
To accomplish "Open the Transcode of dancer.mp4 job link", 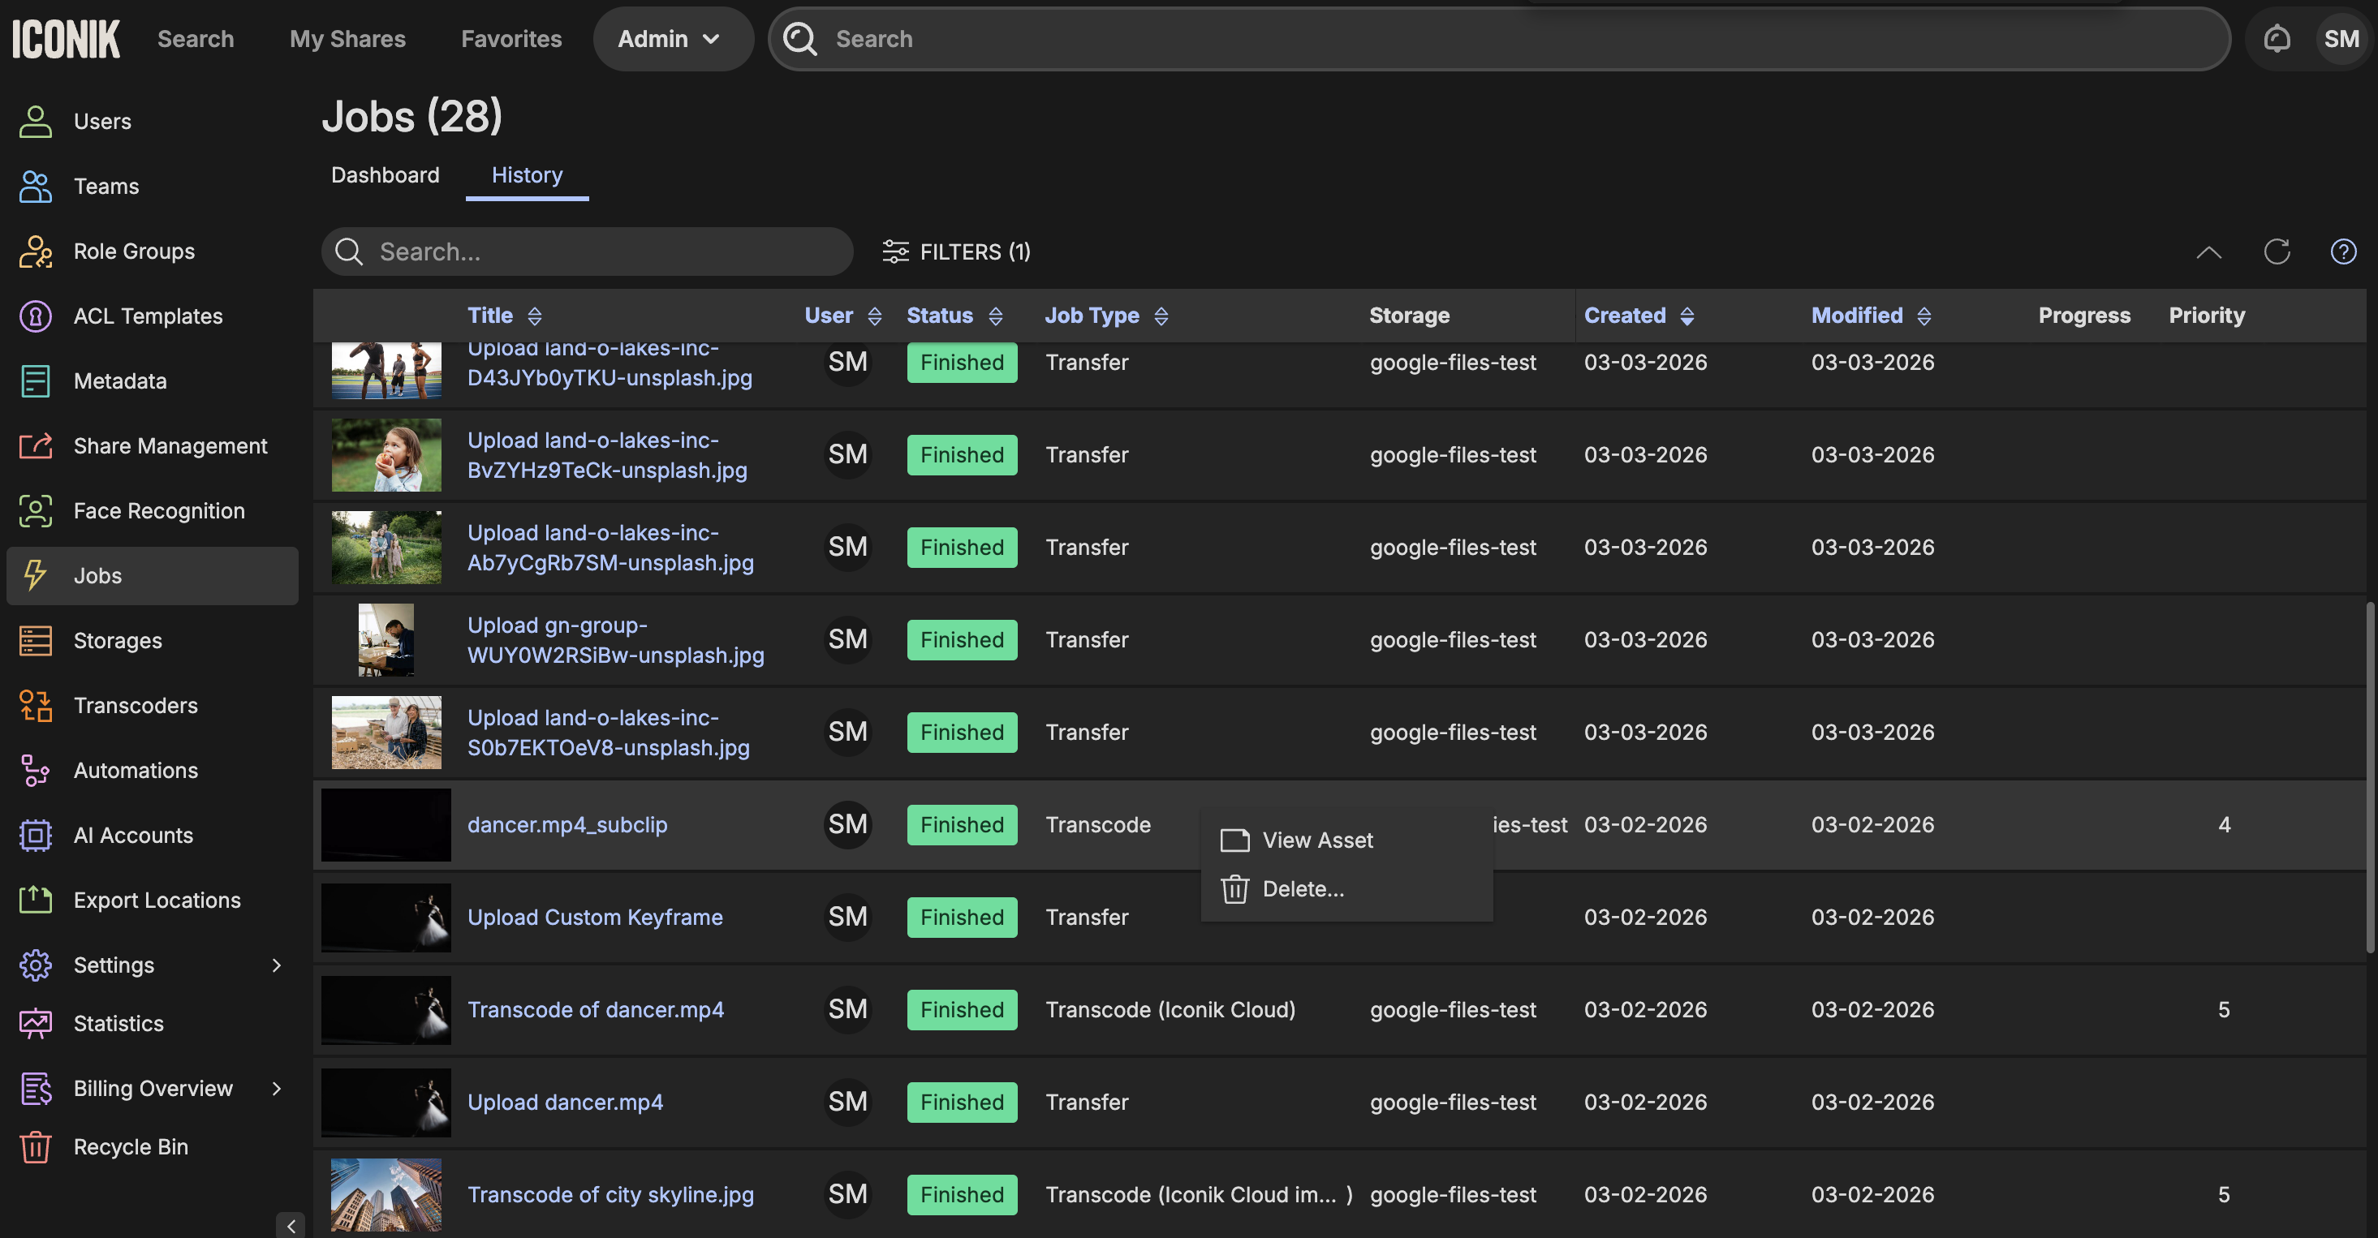I will click(596, 1010).
